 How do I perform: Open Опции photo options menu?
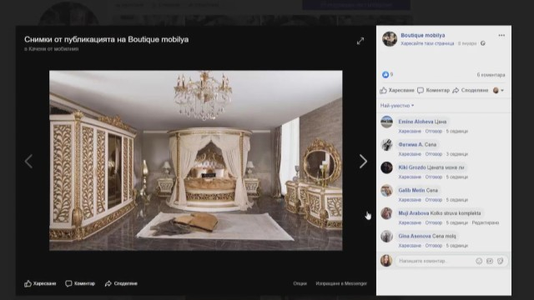pos(300,283)
